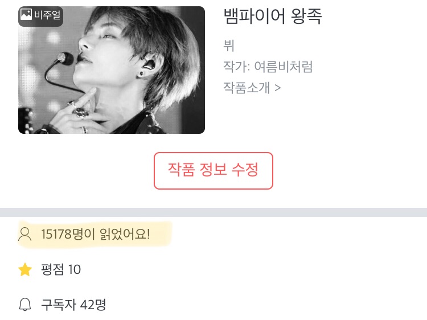
Task: Click the 뷔 character tag
Action: (x=228, y=46)
